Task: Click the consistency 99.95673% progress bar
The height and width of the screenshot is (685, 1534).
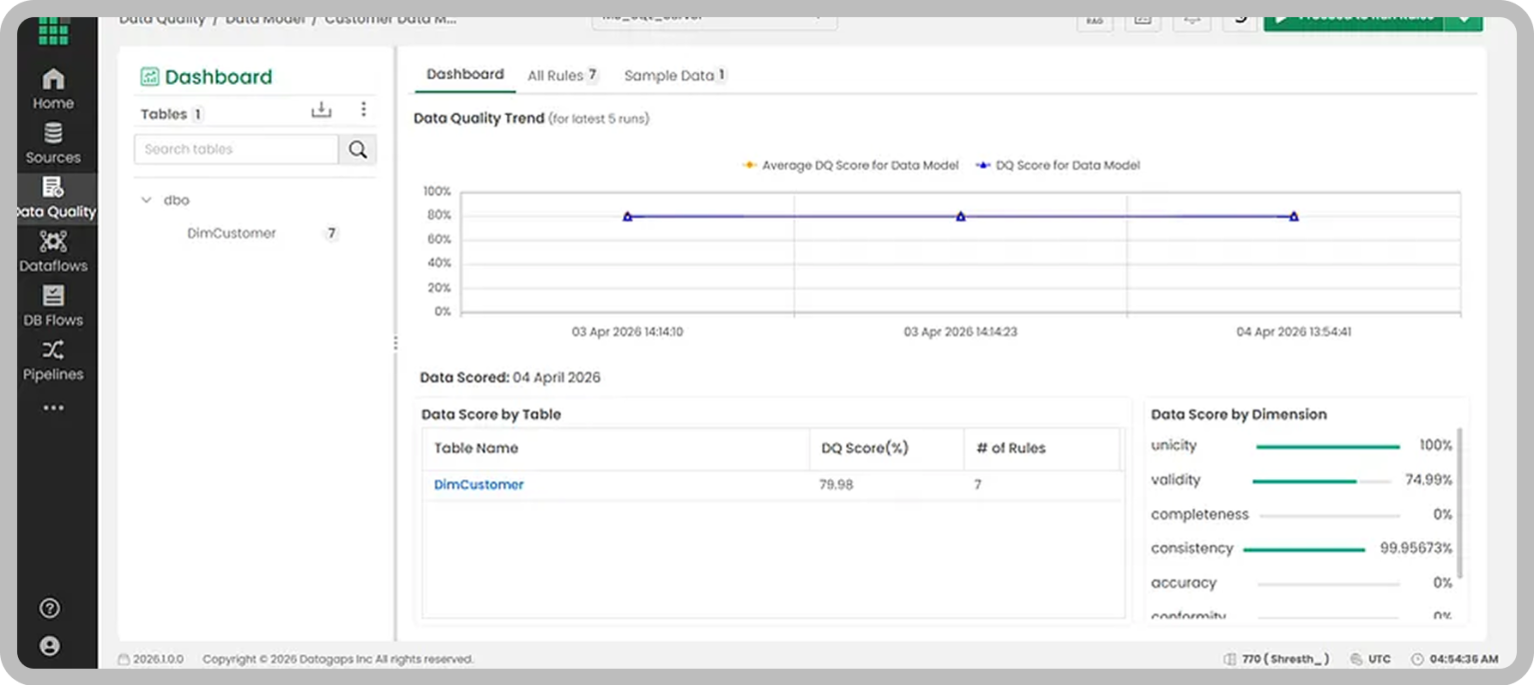Action: point(1304,550)
